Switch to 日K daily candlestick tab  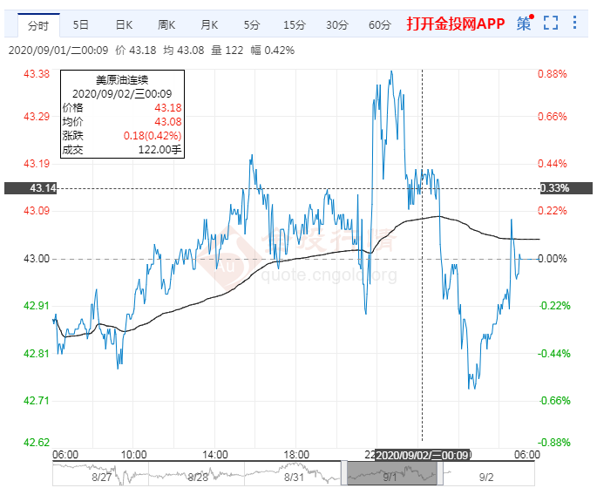pyautogui.click(x=124, y=24)
